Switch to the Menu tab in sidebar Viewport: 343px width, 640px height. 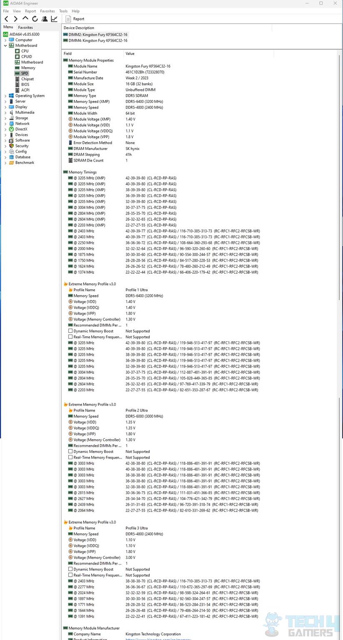[8, 27]
